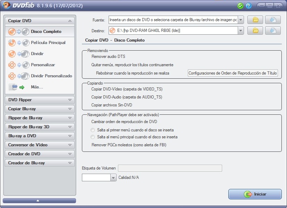The image size is (287, 208).
Task: Open Configuraciones de Orden de Reproducción de Título
Action: [233, 73]
